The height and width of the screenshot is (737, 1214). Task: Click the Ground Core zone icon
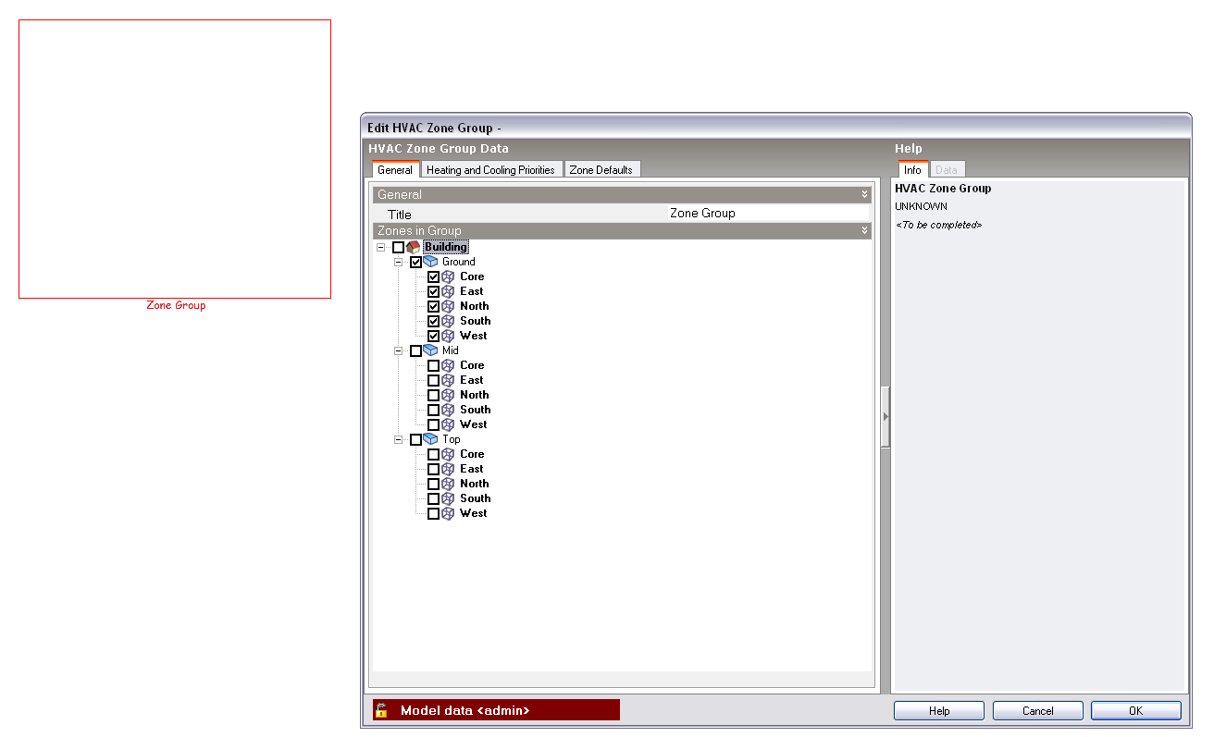[x=448, y=276]
